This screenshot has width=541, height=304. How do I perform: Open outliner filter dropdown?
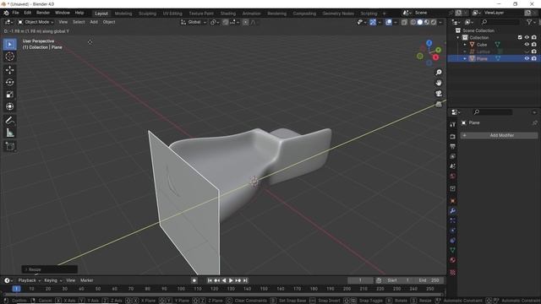click(532, 22)
